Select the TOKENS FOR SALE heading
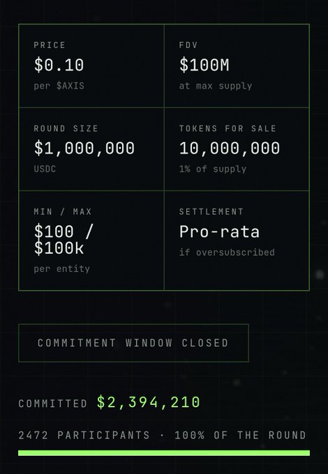 pyautogui.click(x=228, y=128)
